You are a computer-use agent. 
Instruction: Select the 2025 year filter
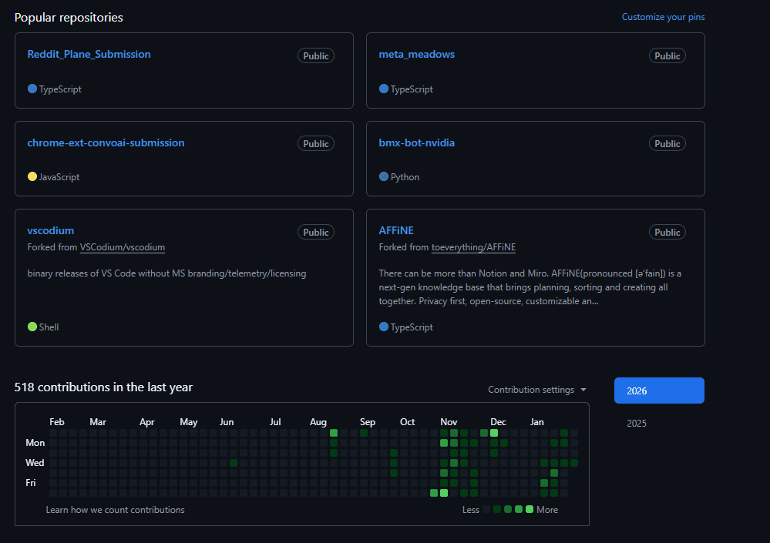click(637, 423)
